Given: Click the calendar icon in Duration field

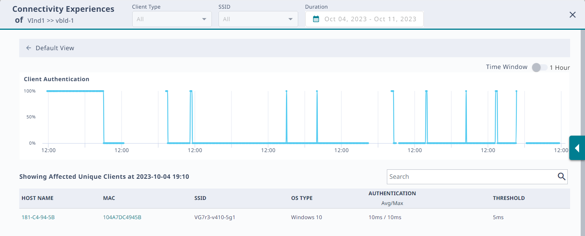Looking at the screenshot, I should click(x=316, y=19).
